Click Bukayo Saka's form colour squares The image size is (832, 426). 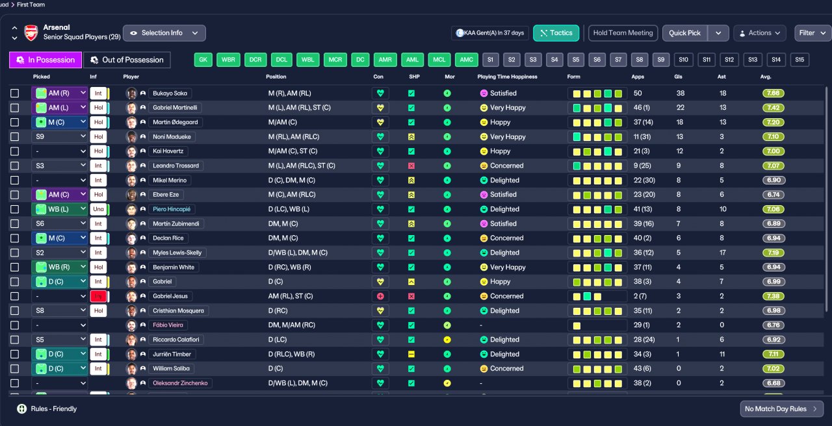point(597,94)
